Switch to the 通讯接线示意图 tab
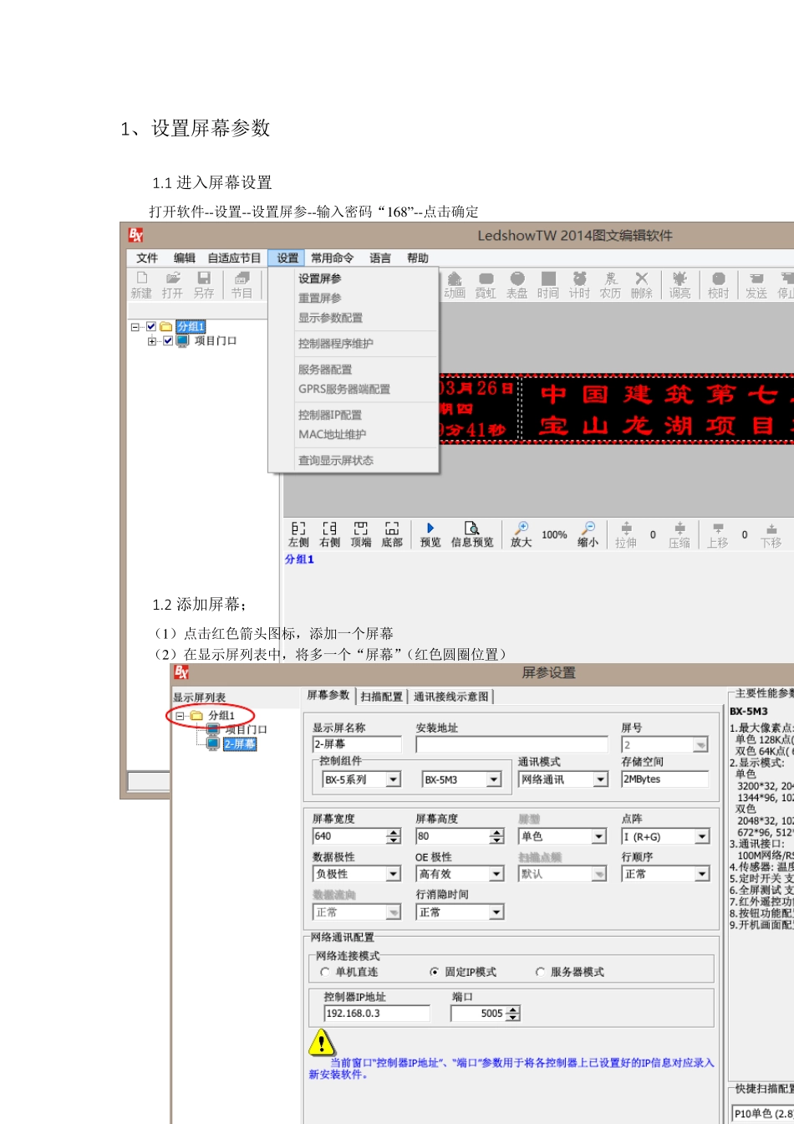The width and height of the screenshot is (794, 1124). [451, 697]
